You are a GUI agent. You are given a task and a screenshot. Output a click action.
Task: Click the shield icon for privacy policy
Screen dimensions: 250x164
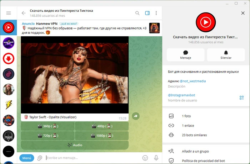click(171, 161)
